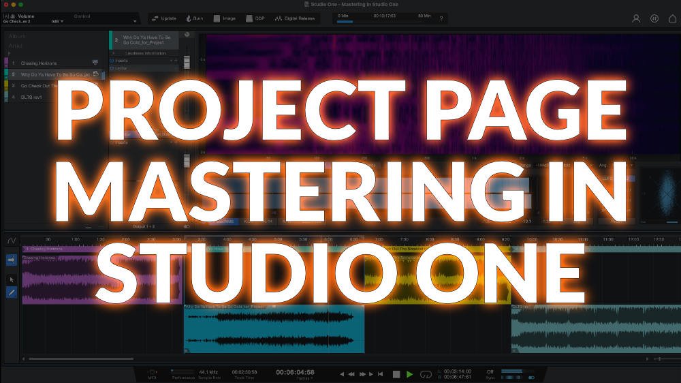Open the Volume automation parameter dropdown

(x=136, y=21)
